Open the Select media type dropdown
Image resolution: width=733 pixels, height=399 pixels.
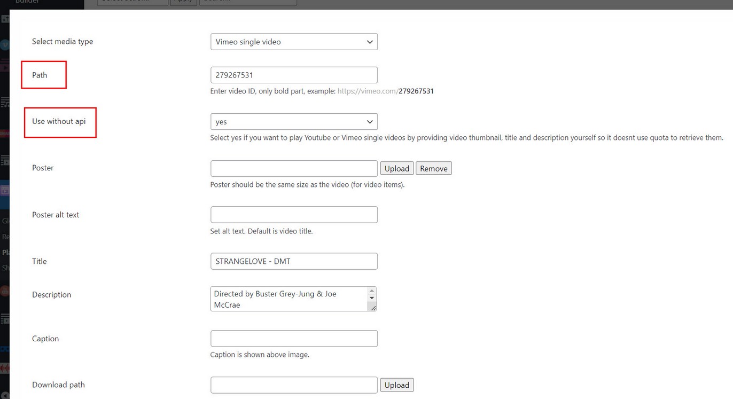click(x=294, y=42)
